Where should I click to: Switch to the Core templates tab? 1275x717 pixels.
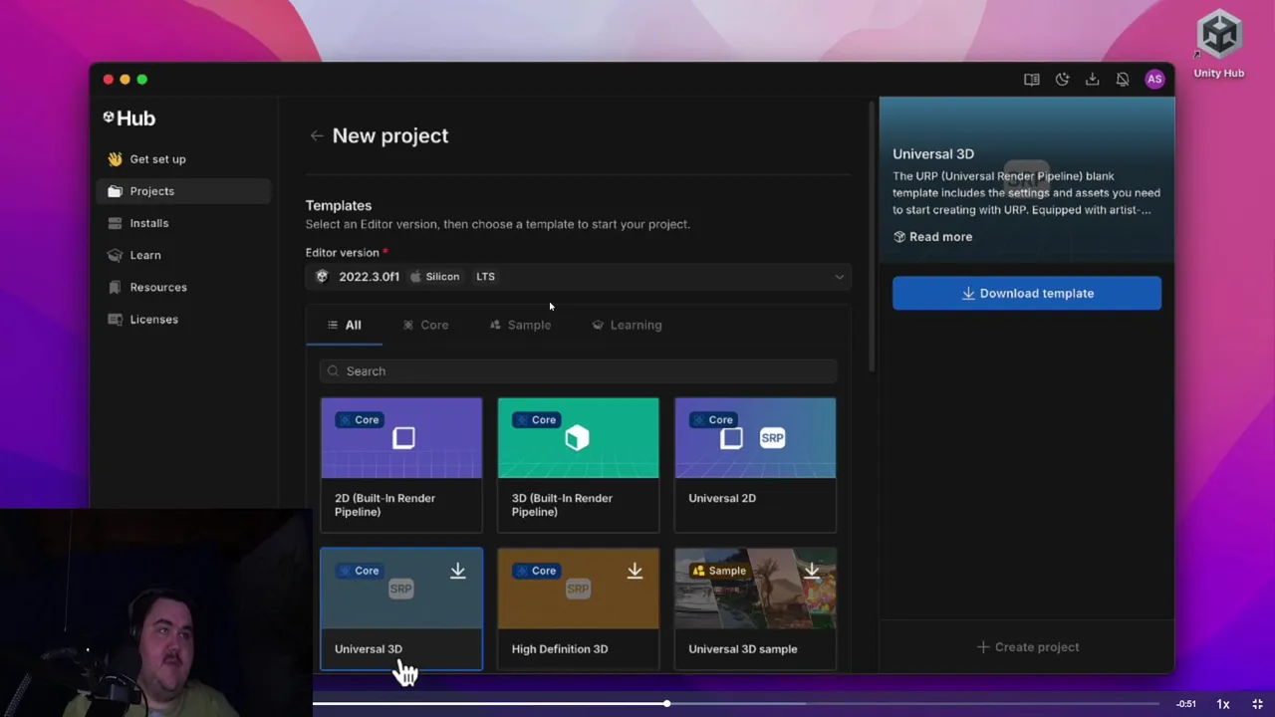pos(426,325)
